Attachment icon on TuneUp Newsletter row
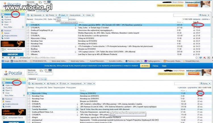213x123 pixels. 77,109
